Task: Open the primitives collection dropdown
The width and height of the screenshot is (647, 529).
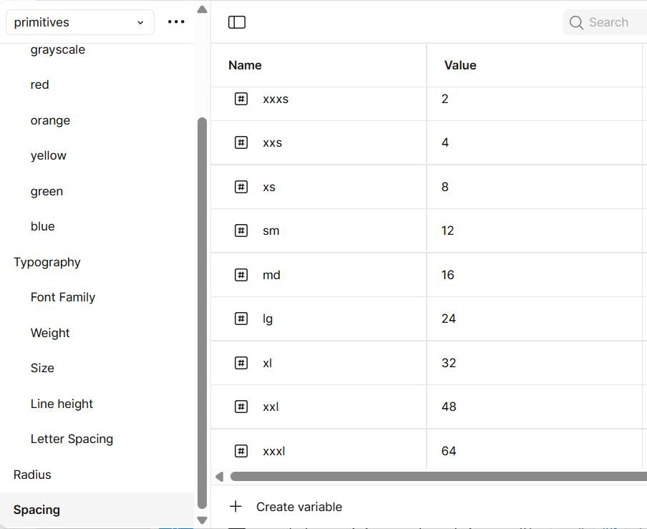Action: coord(79,22)
